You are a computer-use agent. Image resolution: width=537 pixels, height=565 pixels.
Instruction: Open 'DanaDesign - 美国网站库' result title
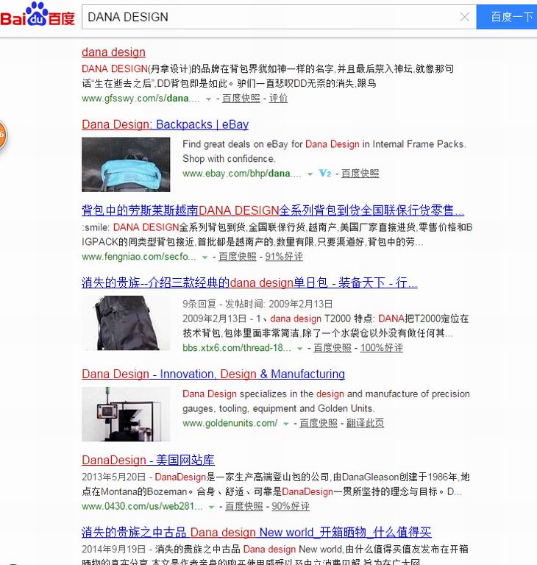click(148, 460)
